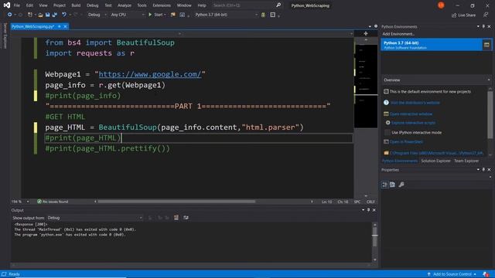Click Visit the distributor's website link
Screen dimensions: 495x278
(415, 103)
